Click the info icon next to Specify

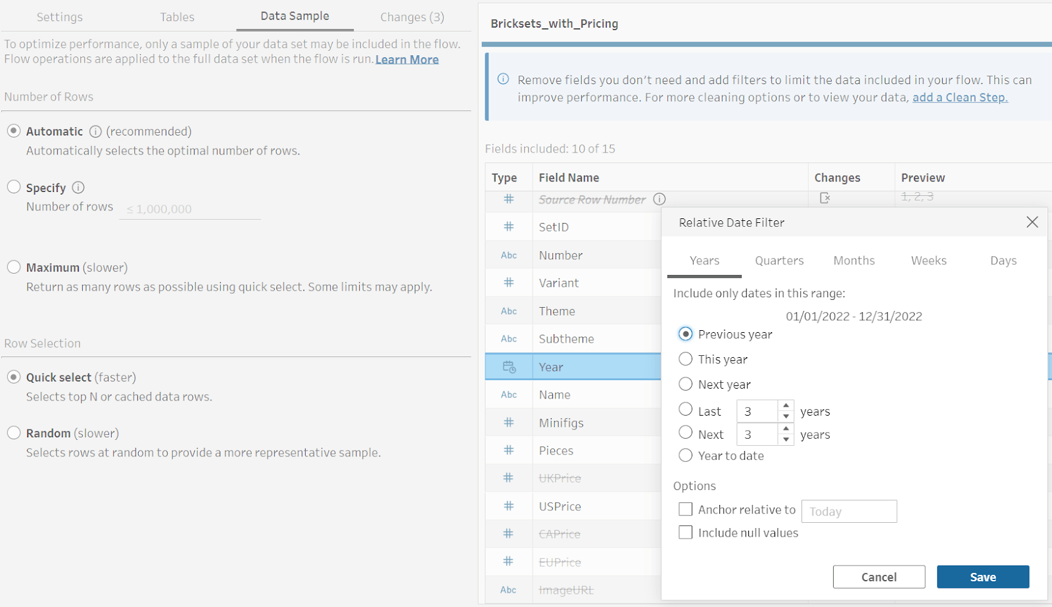tap(78, 187)
